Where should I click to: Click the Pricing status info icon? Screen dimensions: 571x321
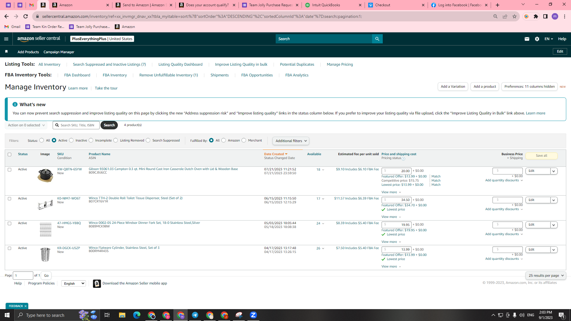(404, 159)
